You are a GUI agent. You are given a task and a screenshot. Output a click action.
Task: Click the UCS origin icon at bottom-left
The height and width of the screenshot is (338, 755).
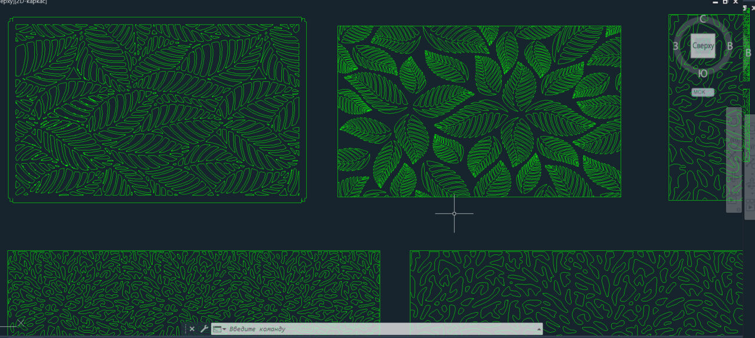[x=20, y=323]
